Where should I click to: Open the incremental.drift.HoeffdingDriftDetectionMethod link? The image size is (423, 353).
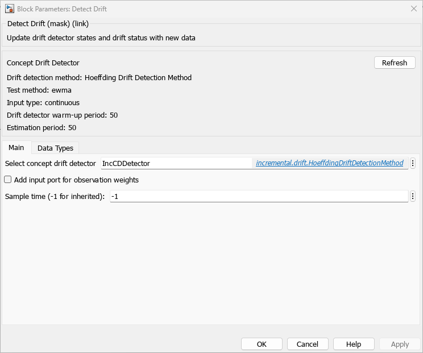pos(329,163)
